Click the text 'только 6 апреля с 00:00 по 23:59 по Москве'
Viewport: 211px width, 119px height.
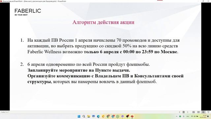(x=131, y=52)
